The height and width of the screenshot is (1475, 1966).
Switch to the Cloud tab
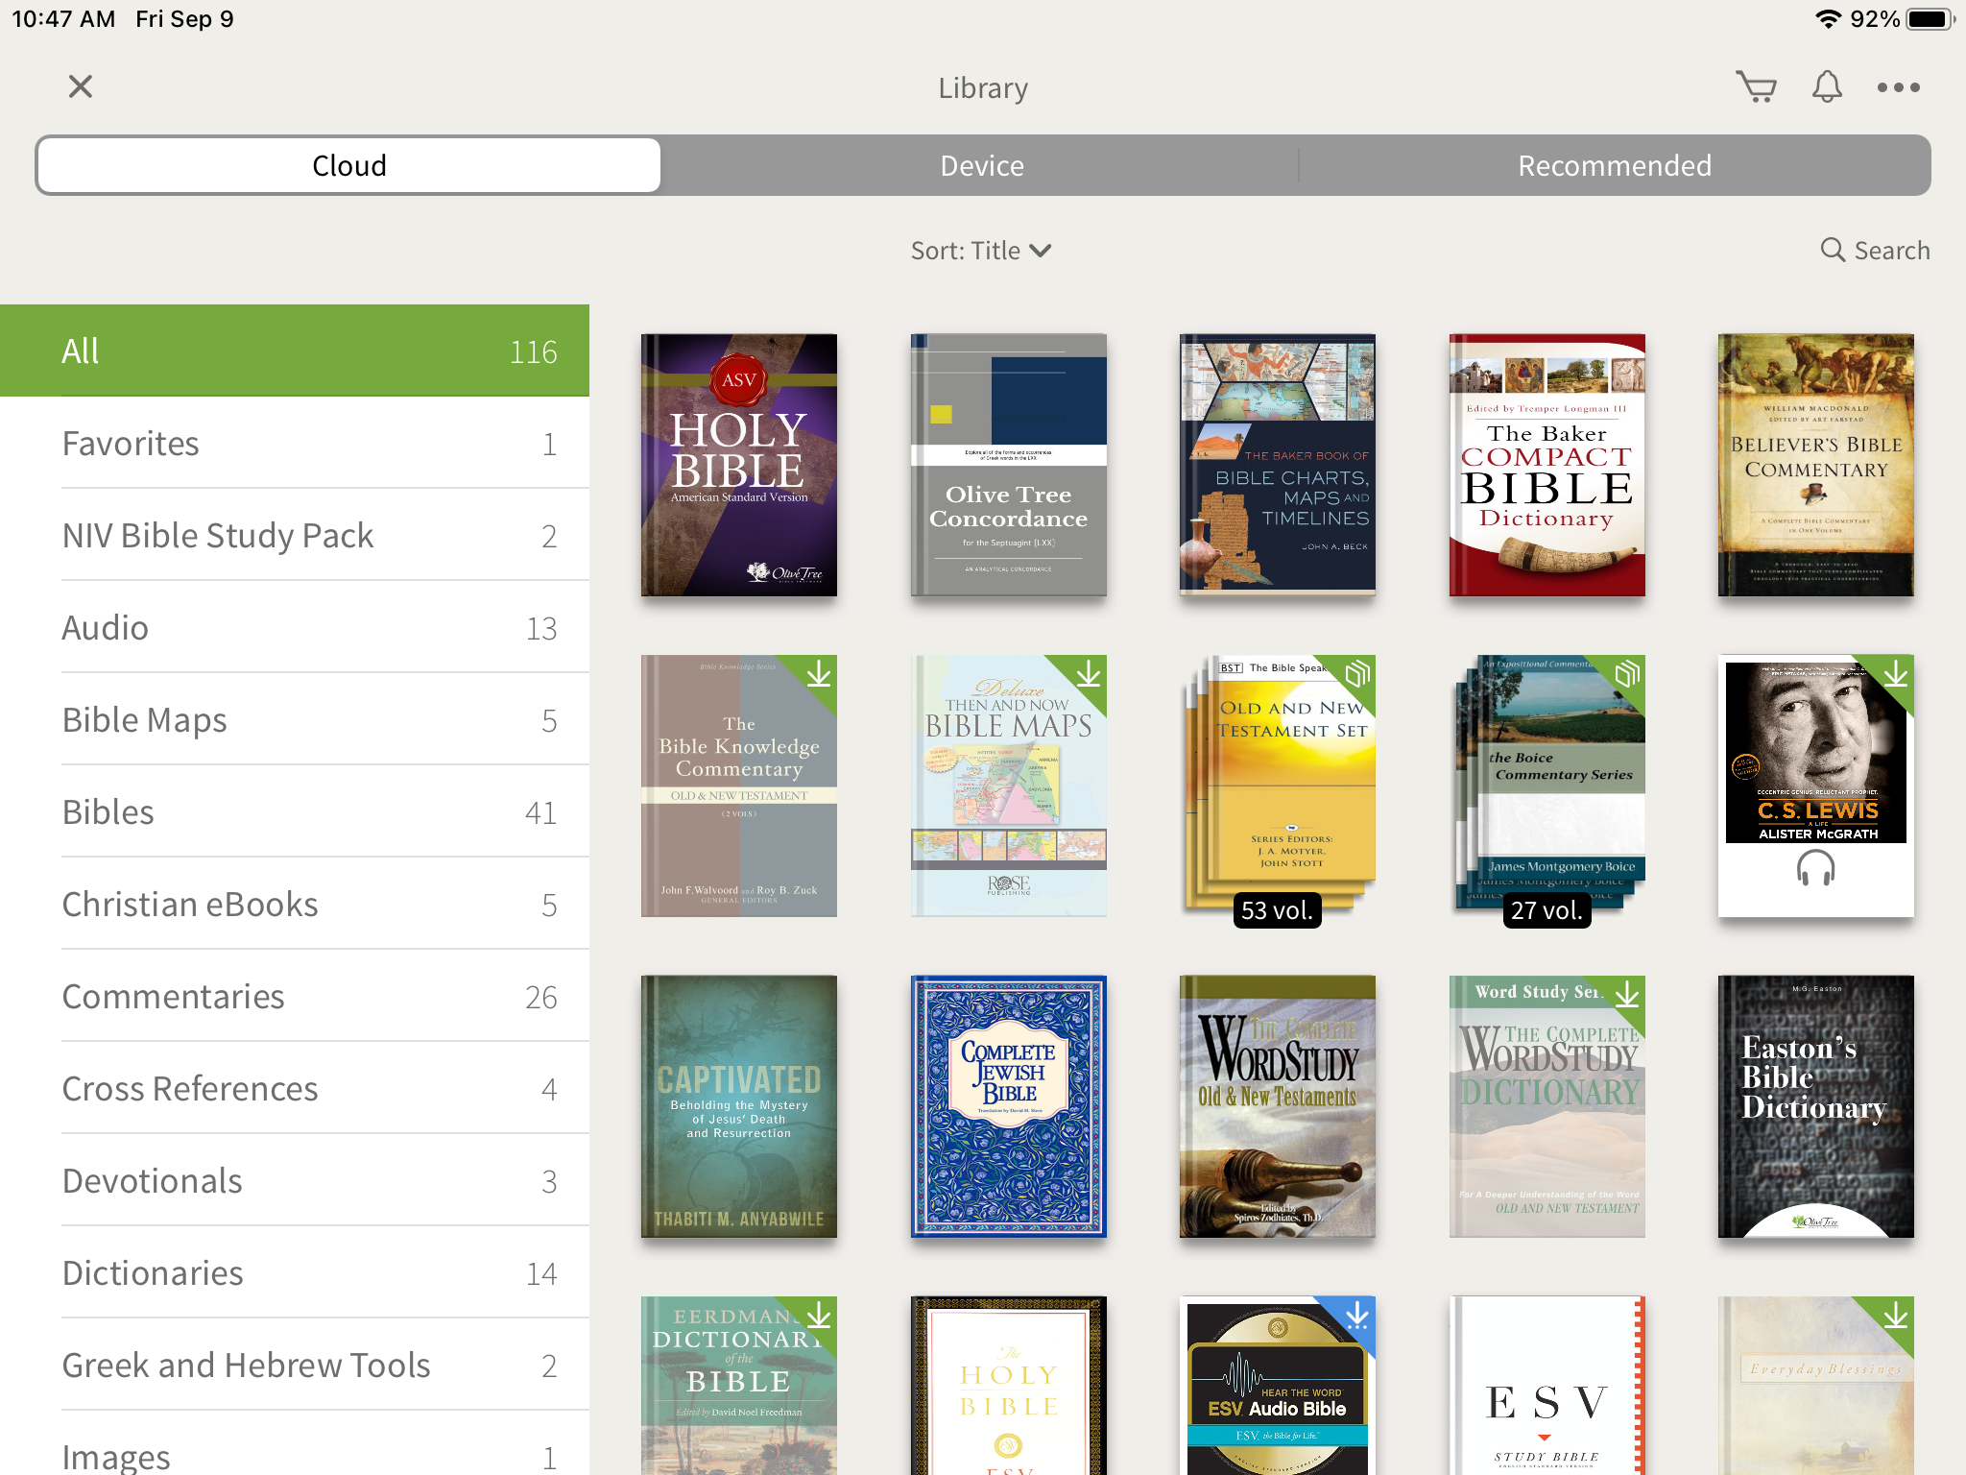coord(349,165)
